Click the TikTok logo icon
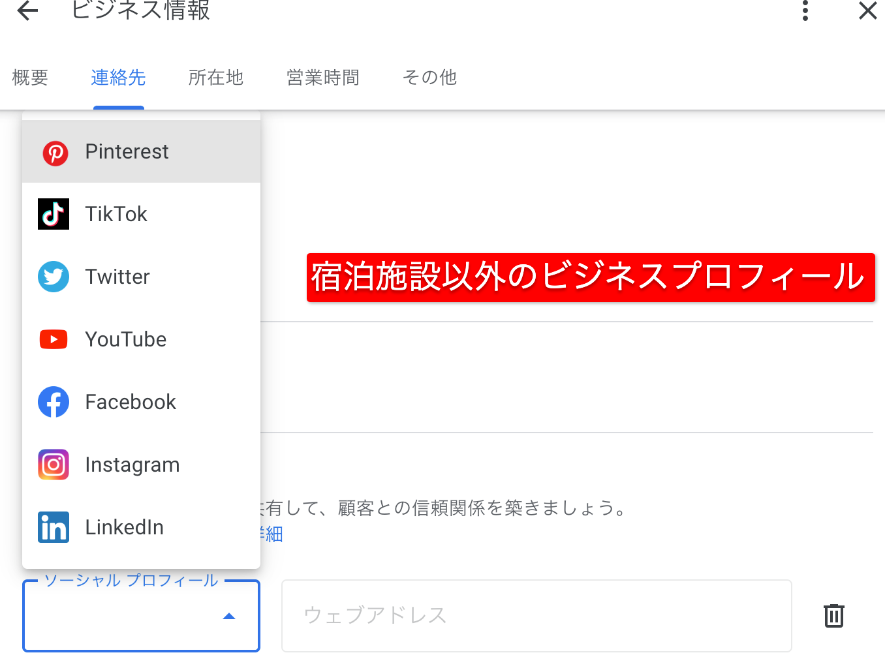The image size is (885, 672). click(x=54, y=214)
